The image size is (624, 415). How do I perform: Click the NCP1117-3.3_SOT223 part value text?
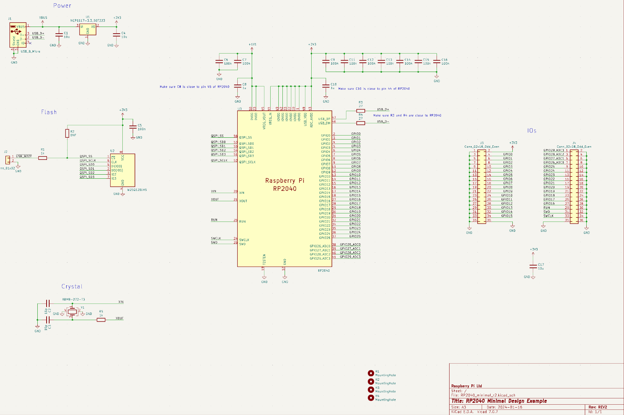pos(88,21)
